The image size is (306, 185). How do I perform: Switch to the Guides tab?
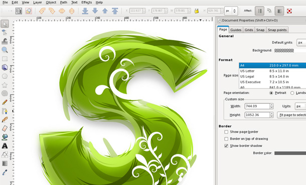pos(236,30)
